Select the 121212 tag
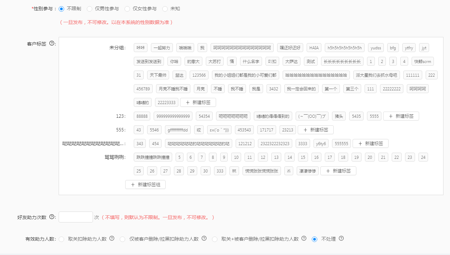 click(245, 143)
